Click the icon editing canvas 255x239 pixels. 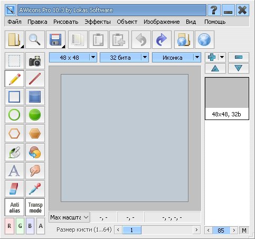point(125,138)
